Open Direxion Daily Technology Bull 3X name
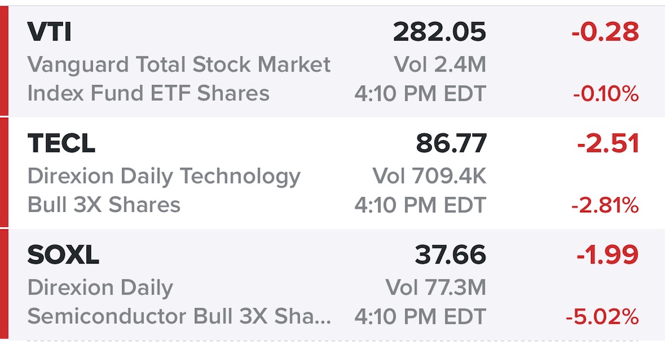This screenshot has height=345, width=665. pos(164,190)
